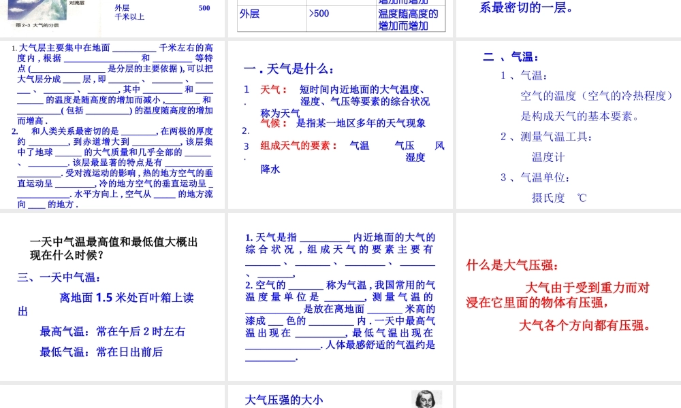Image resolution: width=681 pixels, height=408 pixels.
Task: Click the red label 组成天气的要素：
Action: (x=299, y=146)
